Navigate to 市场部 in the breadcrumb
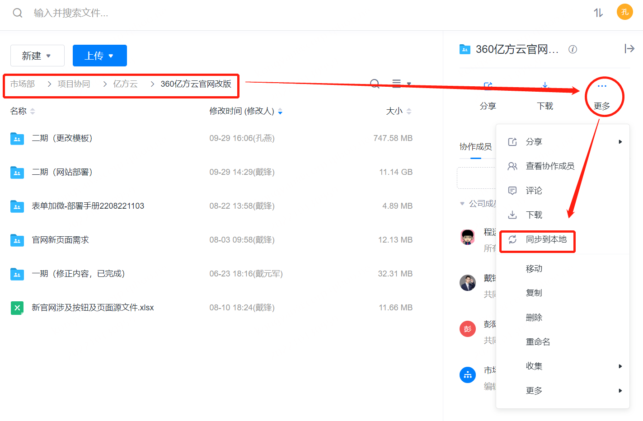The height and width of the screenshot is (421, 643). (23, 84)
